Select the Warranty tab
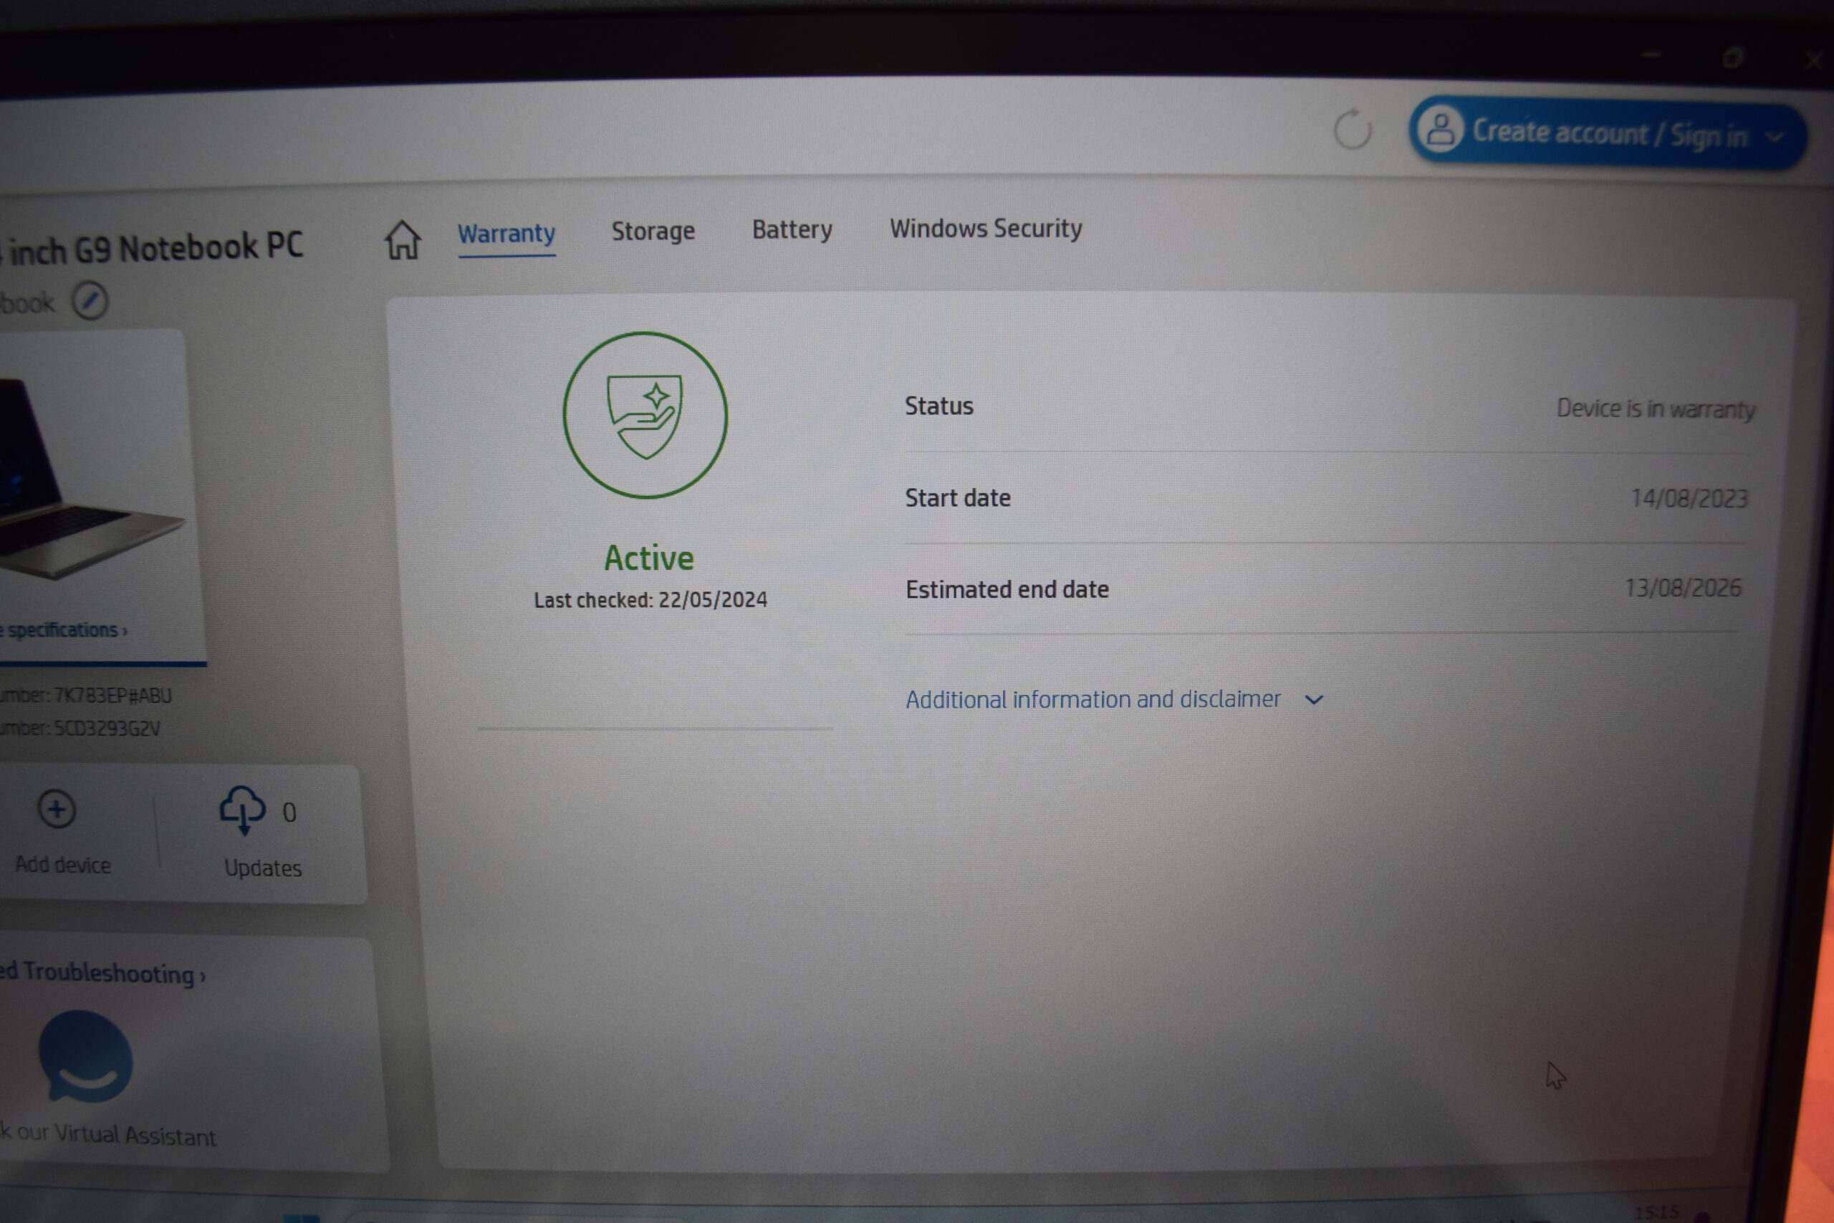This screenshot has height=1223, width=1834. coord(506,234)
